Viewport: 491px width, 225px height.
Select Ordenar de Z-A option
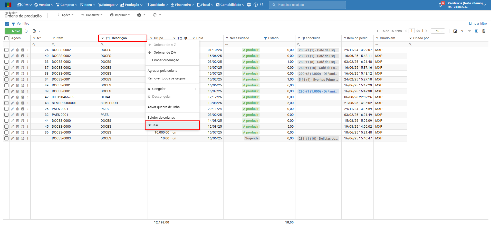(x=165, y=53)
